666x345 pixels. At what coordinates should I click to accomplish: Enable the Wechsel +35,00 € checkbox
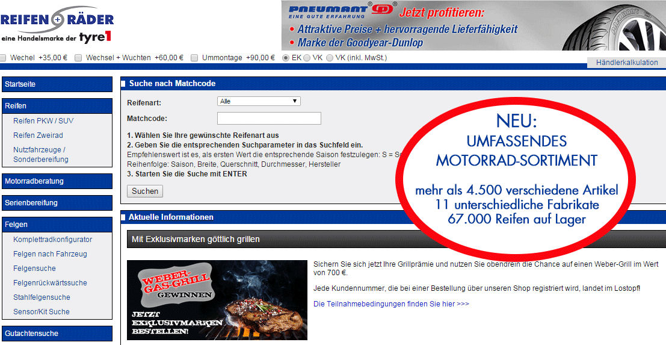tap(4, 58)
